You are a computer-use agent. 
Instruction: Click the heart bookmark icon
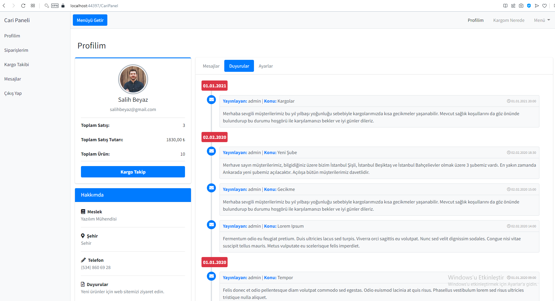545,6
